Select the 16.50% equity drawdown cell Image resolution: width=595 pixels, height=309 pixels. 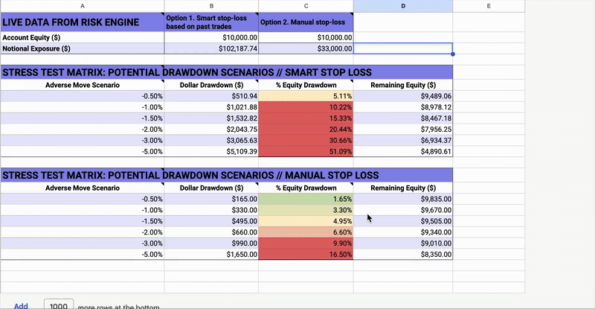click(306, 254)
